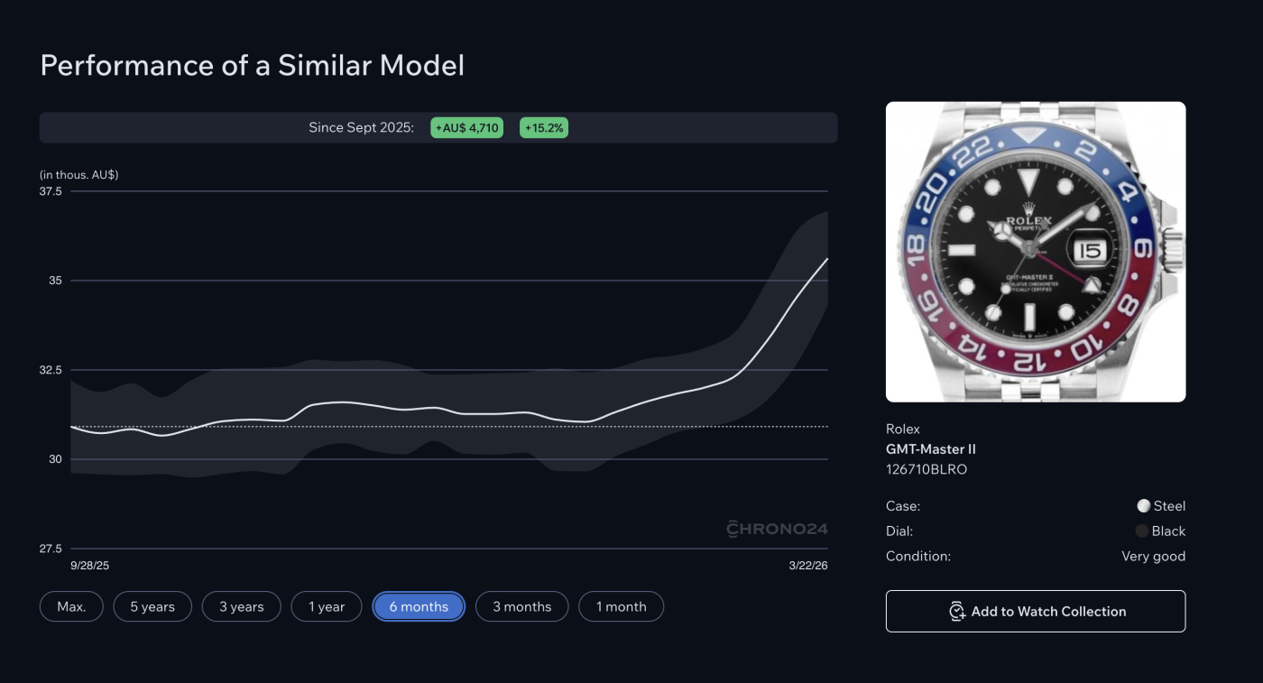
Task: Click the Steel case color circle
Action: 1144,506
